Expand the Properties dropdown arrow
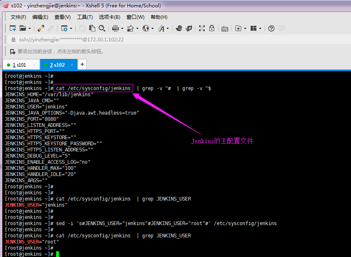 point(71,29)
